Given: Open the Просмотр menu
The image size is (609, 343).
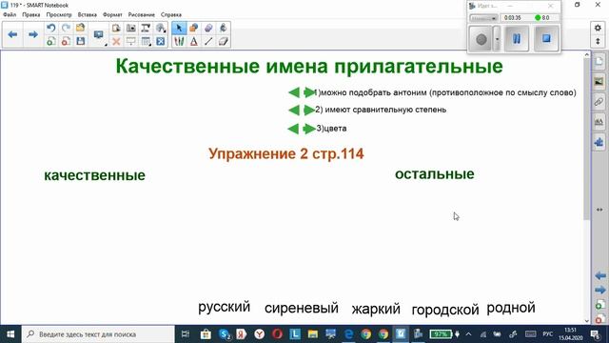Looking at the screenshot, I should [x=59, y=15].
